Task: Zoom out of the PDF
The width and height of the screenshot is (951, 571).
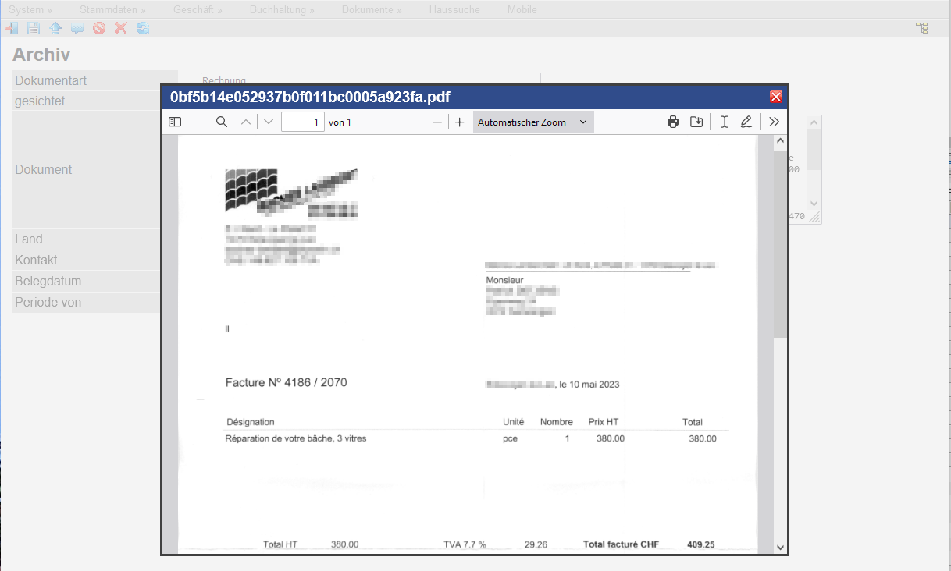Action: coord(437,122)
